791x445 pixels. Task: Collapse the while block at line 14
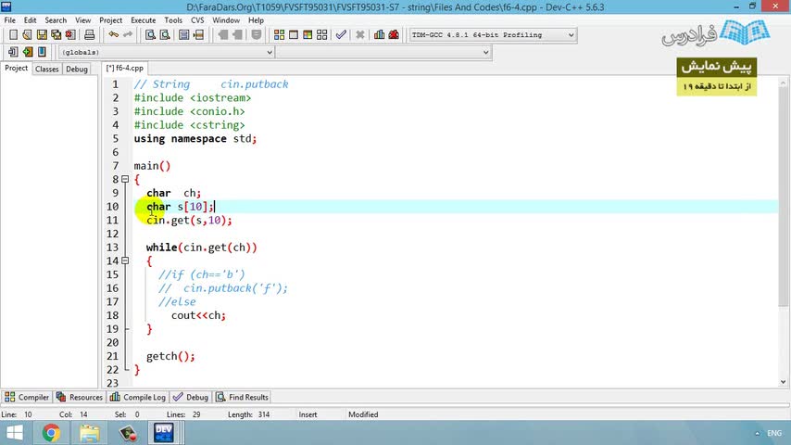click(125, 261)
